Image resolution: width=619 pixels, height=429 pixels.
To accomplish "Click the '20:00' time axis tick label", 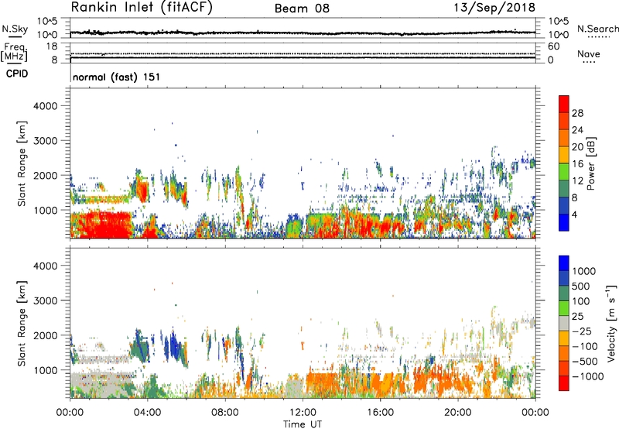I will tap(457, 413).
